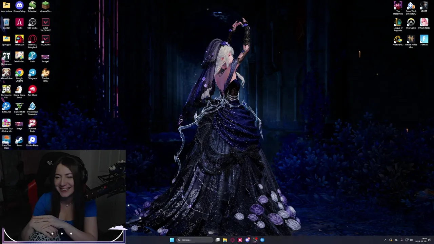The height and width of the screenshot is (244, 434).
Task: Select the Grand Theft Auto V shortcut
Action: coord(19,109)
